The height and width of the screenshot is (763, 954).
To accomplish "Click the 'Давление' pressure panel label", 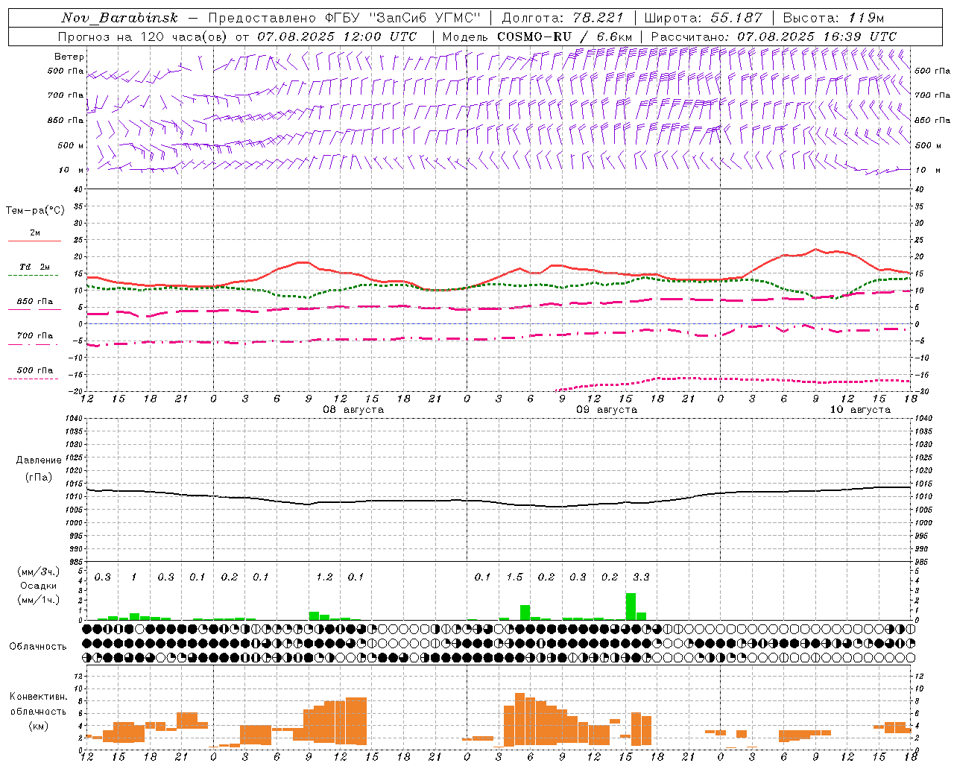I will click(x=39, y=460).
